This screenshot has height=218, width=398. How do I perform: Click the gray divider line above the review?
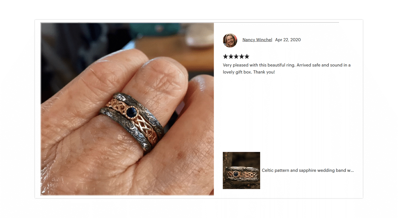[190, 22]
